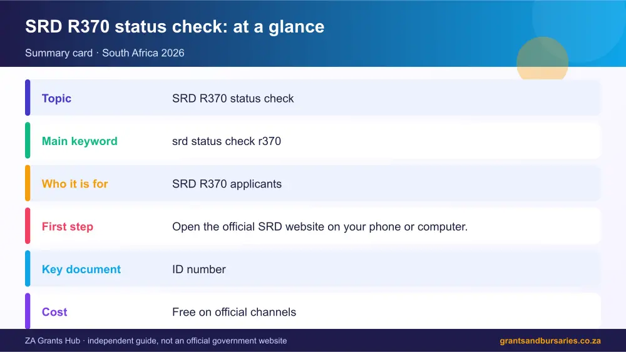Click the 'ZA Grants Hub' footer disclaimer
The width and height of the screenshot is (626, 352).
point(156,341)
